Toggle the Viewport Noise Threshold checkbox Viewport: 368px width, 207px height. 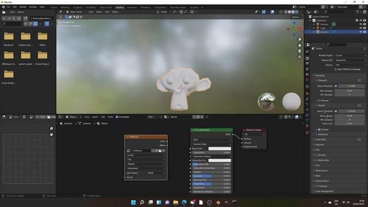336,86
